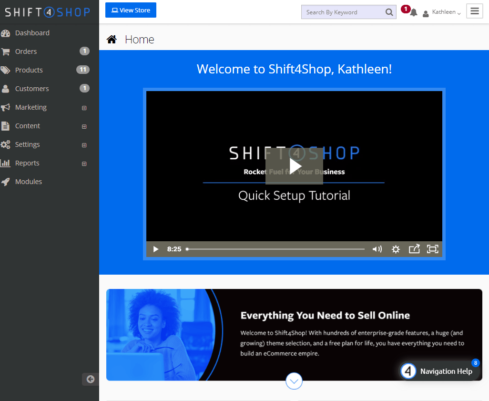The height and width of the screenshot is (401, 489).
Task: Open video settings gear icon
Action: coord(396,249)
